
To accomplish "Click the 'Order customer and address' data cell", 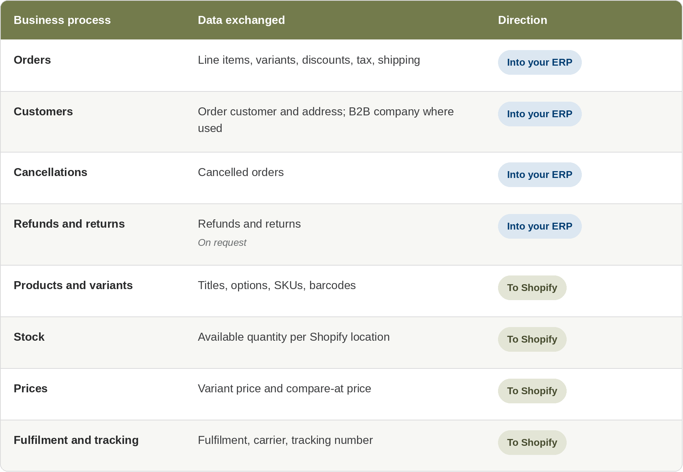I will [x=326, y=120].
